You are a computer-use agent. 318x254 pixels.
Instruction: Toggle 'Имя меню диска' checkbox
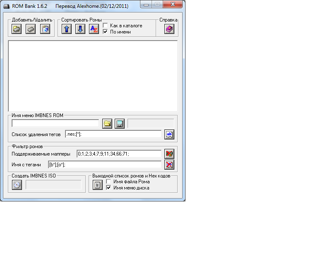coord(109,188)
